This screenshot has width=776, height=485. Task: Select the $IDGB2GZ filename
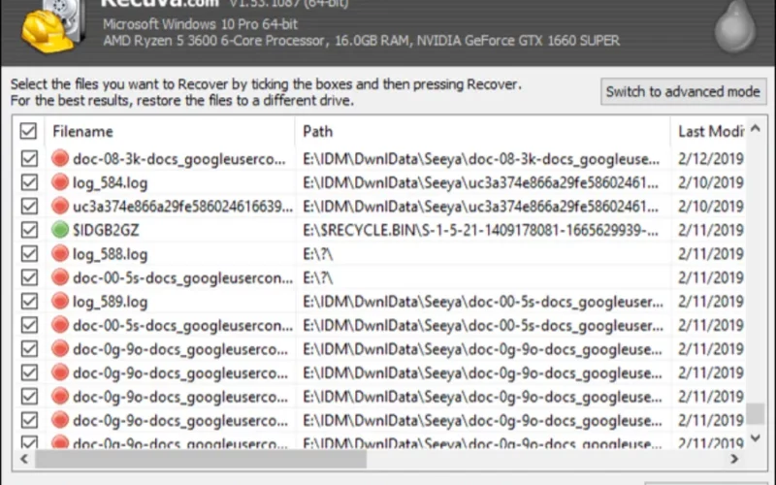[x=106, y=230]
